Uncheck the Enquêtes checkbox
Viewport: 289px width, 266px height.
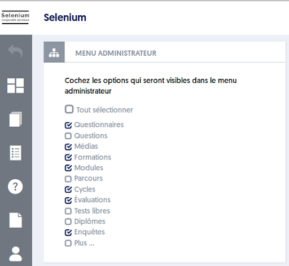pos(68,232)
